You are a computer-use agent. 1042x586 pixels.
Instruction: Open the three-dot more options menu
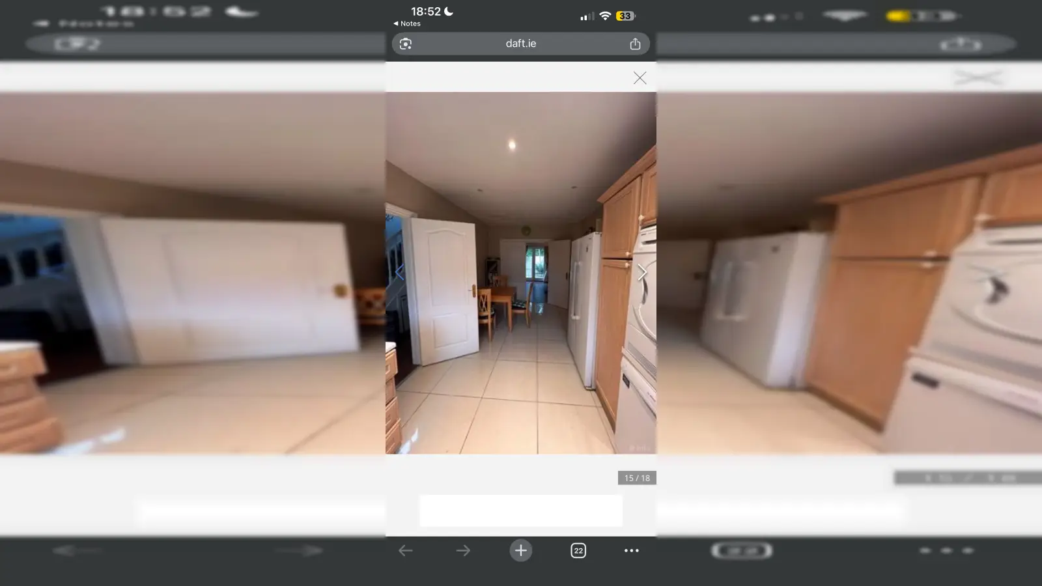(x=631, y=550)
